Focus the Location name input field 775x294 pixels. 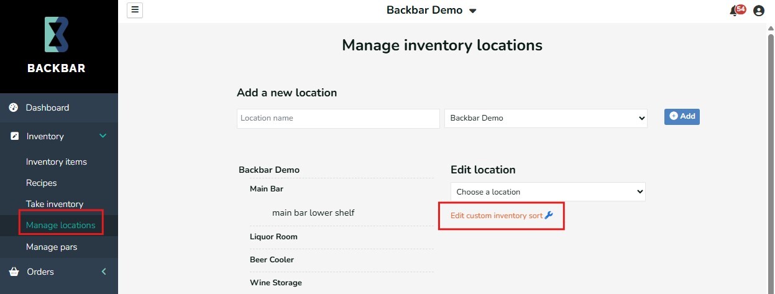[338, 118]
